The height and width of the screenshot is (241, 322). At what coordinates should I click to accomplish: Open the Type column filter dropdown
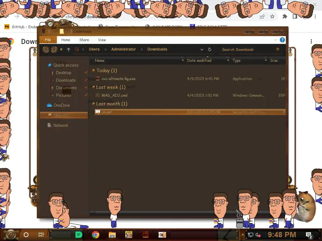coord(266,61)
